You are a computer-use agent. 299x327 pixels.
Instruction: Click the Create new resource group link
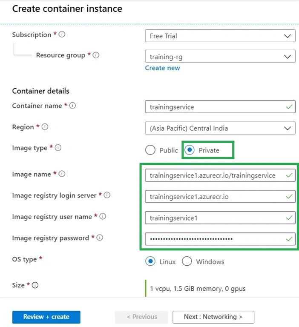point(162,68)
